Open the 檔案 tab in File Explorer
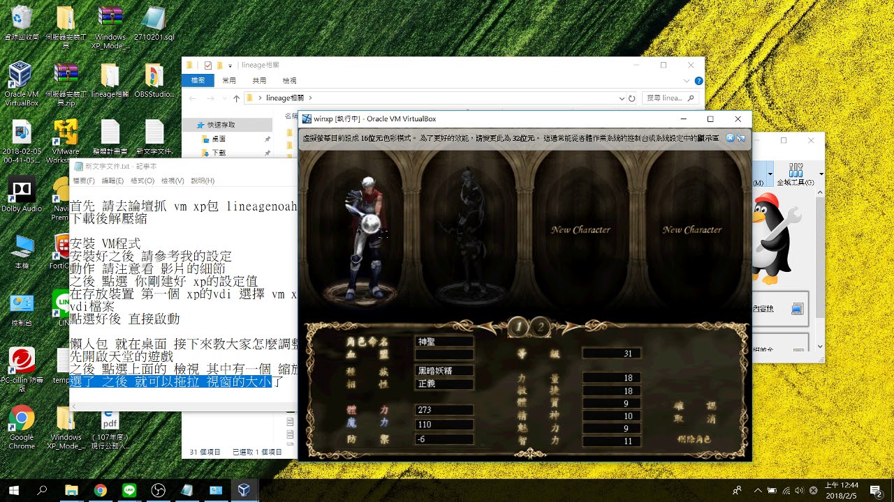This screenshot has width=894, height=502. 198,81
